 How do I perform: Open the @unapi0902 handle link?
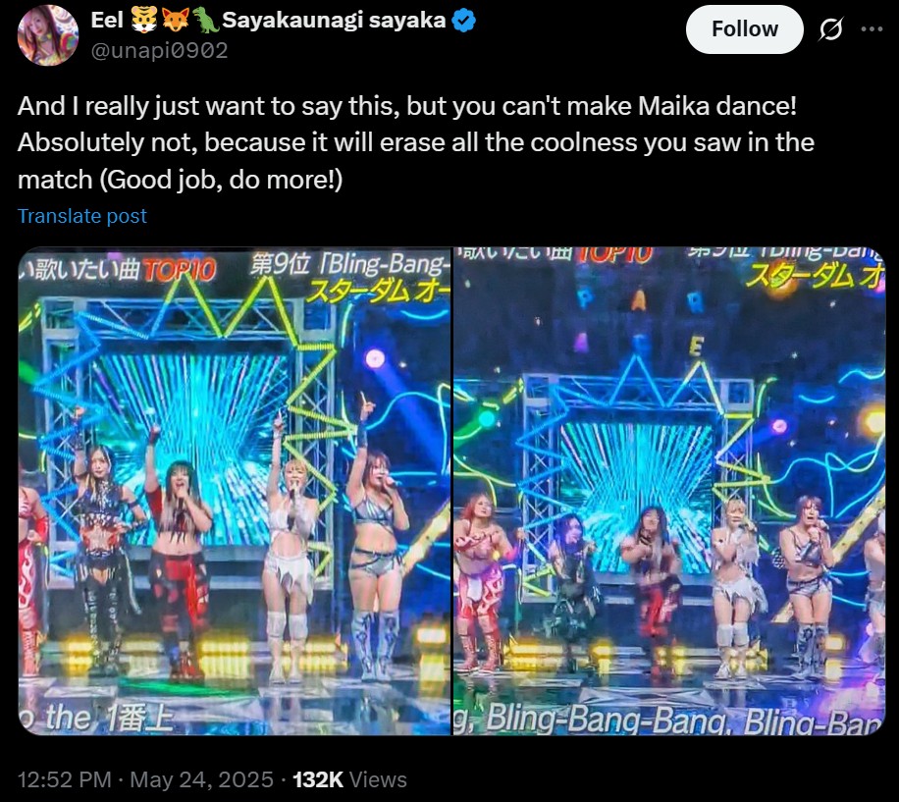click(x=159, y=50)
